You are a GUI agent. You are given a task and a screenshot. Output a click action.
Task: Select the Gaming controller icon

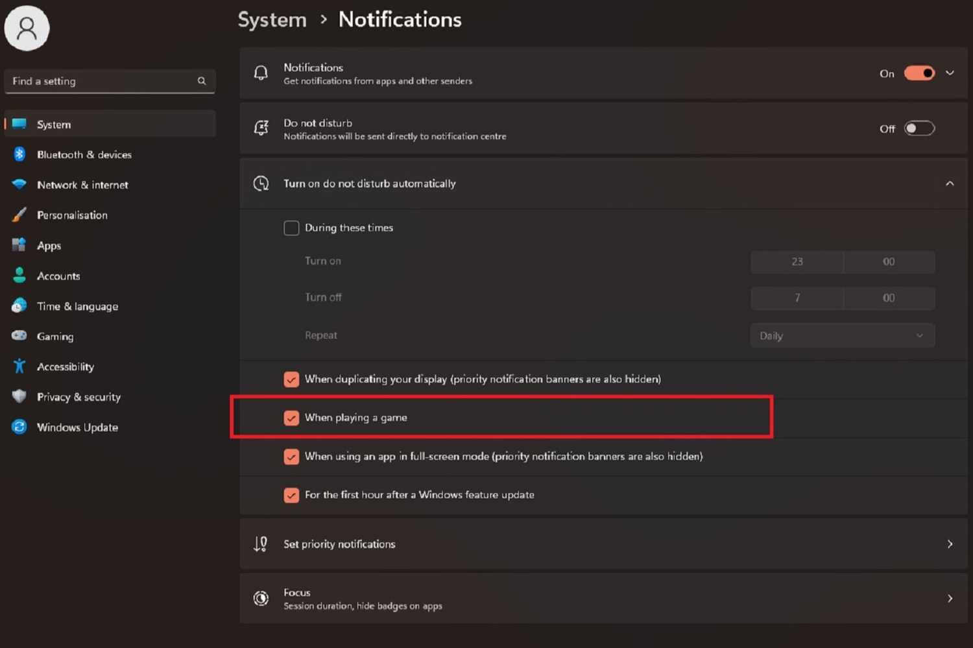point(19,336)
